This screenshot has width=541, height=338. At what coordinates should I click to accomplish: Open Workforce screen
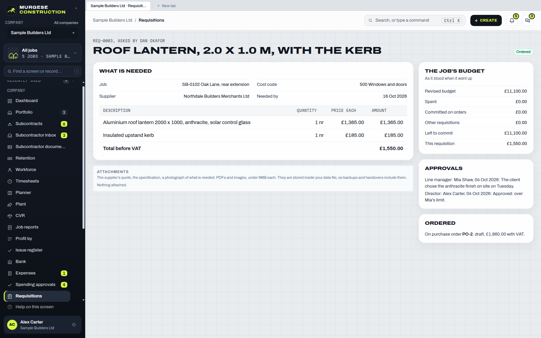pos(37,170)
